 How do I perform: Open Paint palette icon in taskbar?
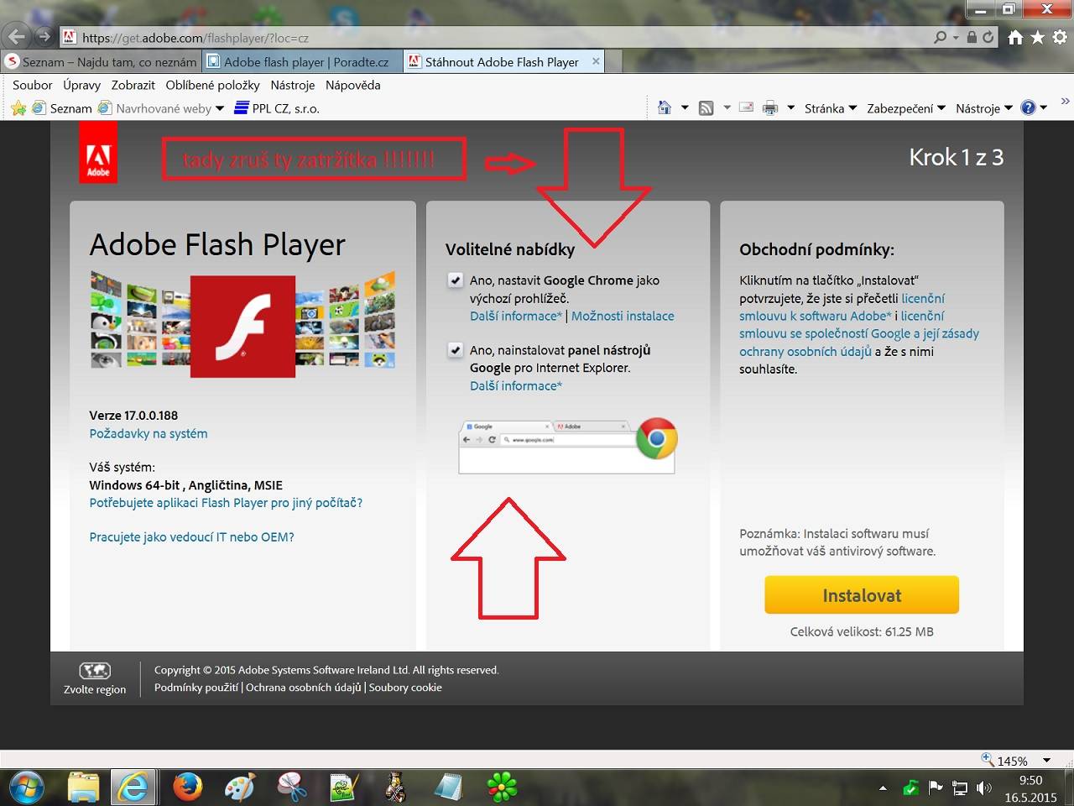click(240, 788)
